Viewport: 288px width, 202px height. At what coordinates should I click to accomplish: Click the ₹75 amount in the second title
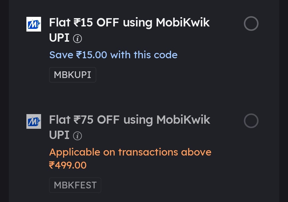tap(83, 120)
